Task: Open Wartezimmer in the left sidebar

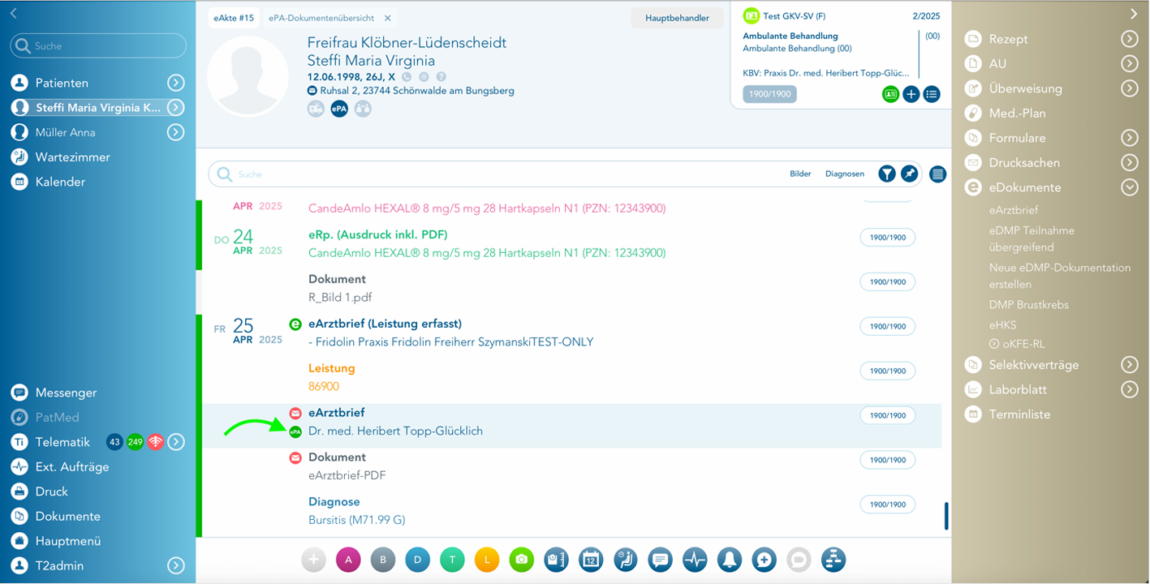Action: 72,157
